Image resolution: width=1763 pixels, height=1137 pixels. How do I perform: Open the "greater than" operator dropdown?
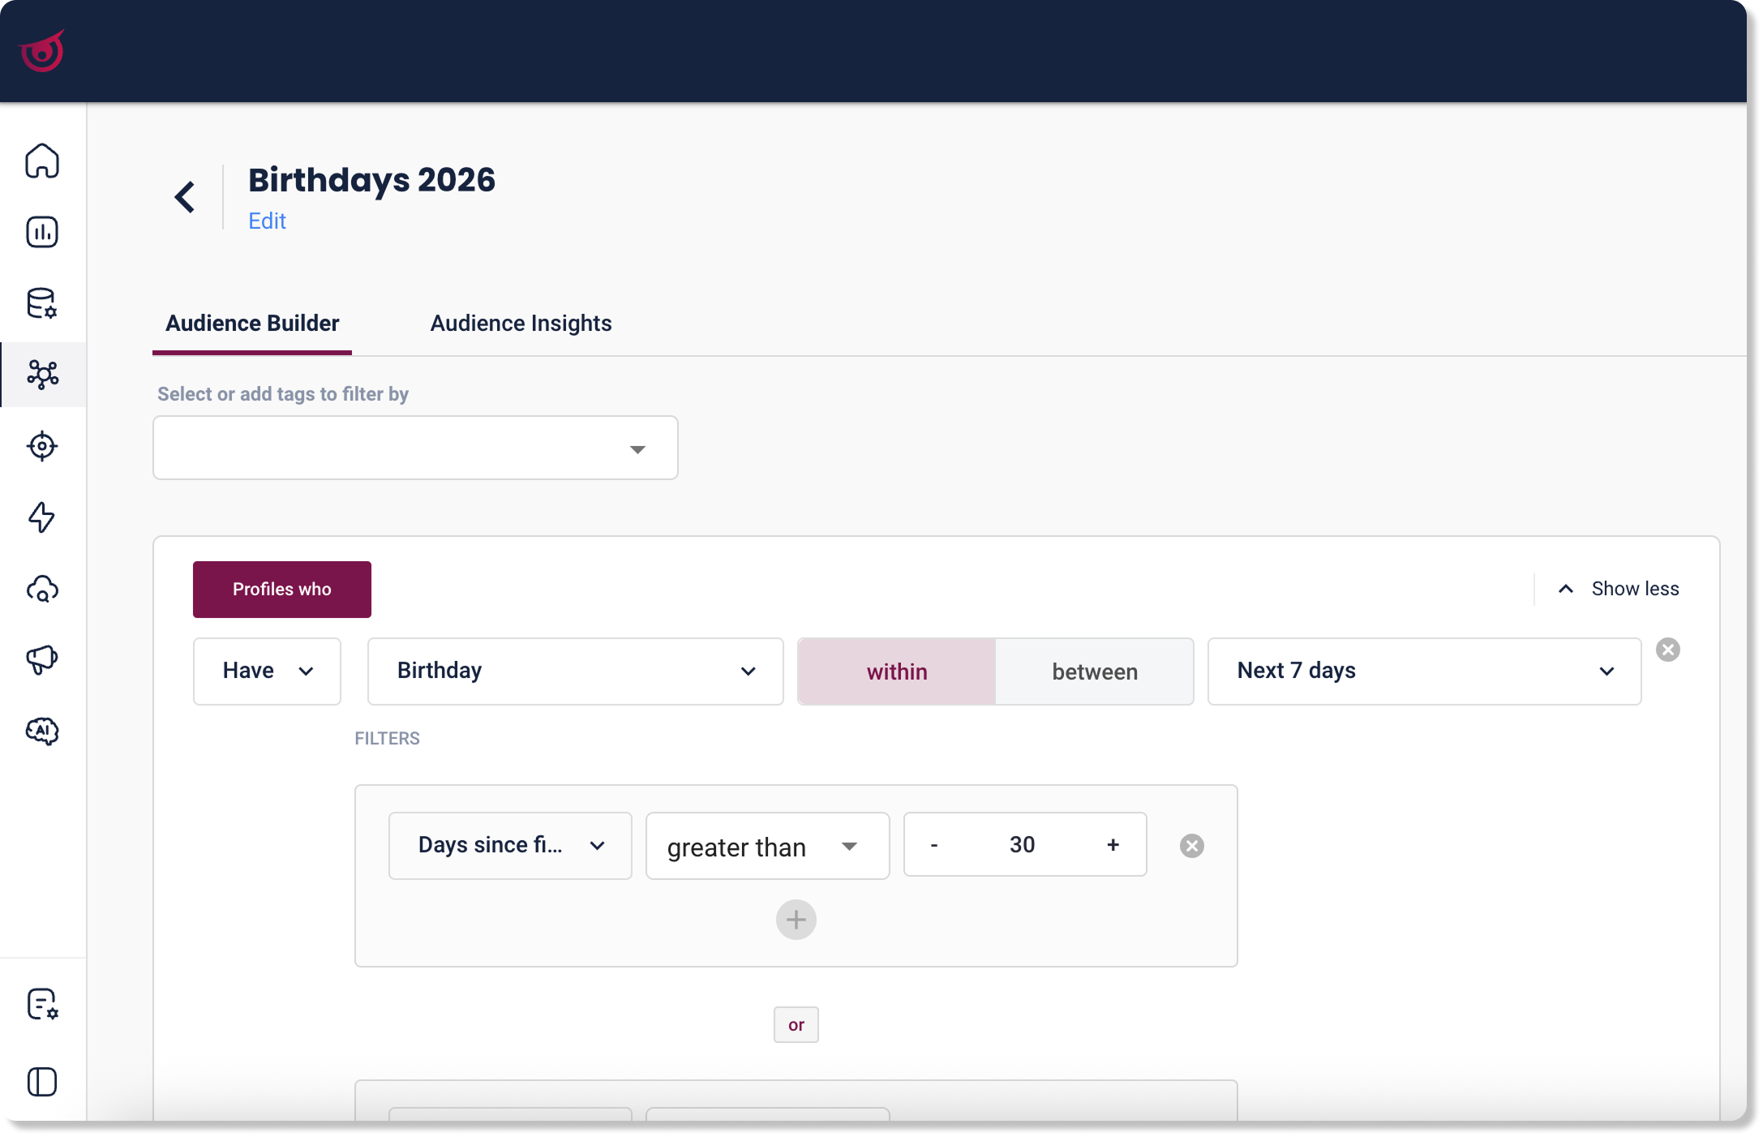pyautogui.click(x=767, y=846)
